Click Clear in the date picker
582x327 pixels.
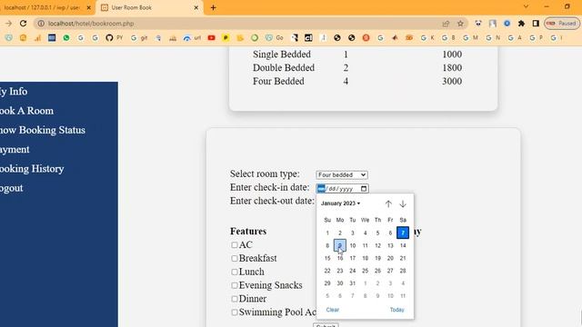332,310
